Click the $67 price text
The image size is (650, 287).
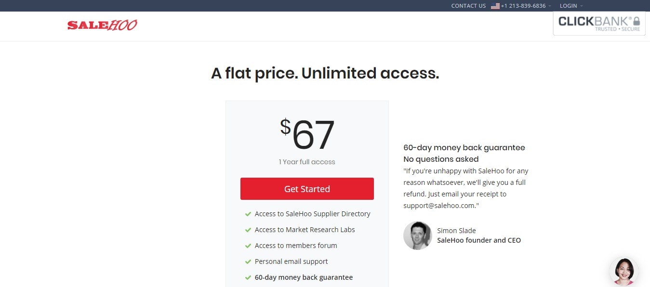(307, 134)
